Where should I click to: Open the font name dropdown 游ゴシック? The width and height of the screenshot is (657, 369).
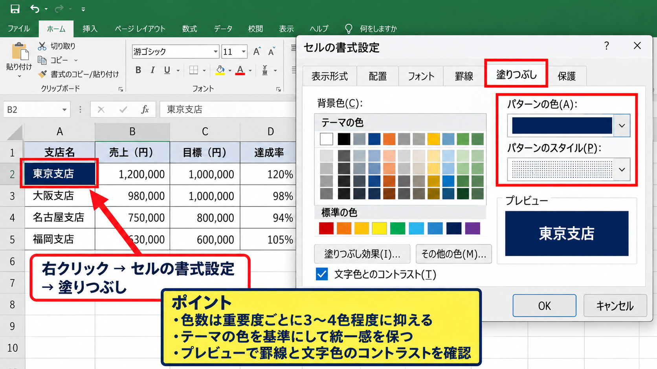[x=215, y=51]
